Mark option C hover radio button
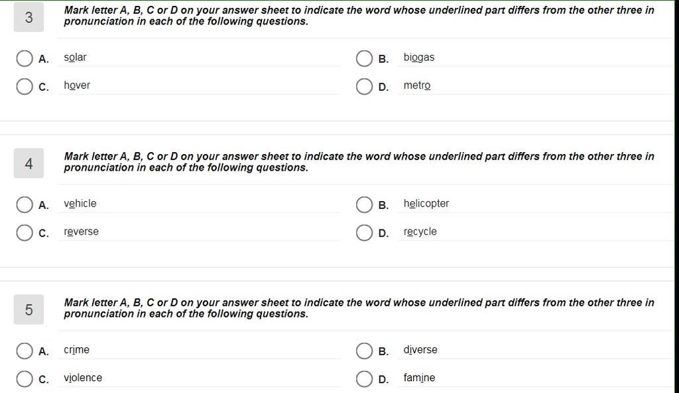 pos(25,87)
